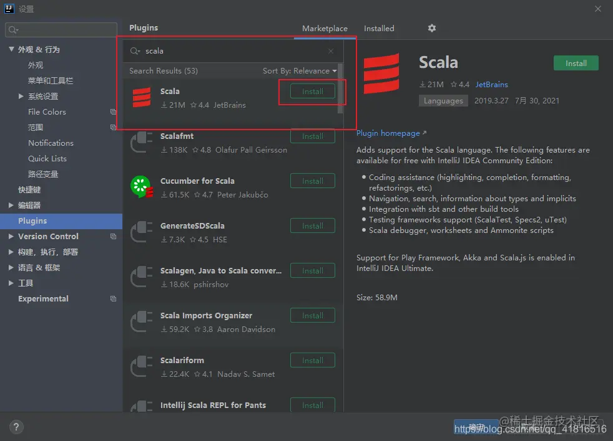This screenshot has height=441, width=613.
Task: Install the Scalafmt plugin
Action: pyautogui.click(x=312, y=136)
